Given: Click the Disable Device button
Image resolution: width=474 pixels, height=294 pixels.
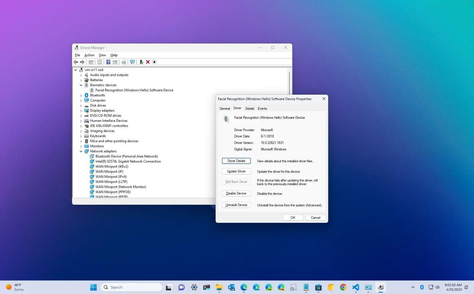Looking at the screenshot, I should tap(236, 193).
